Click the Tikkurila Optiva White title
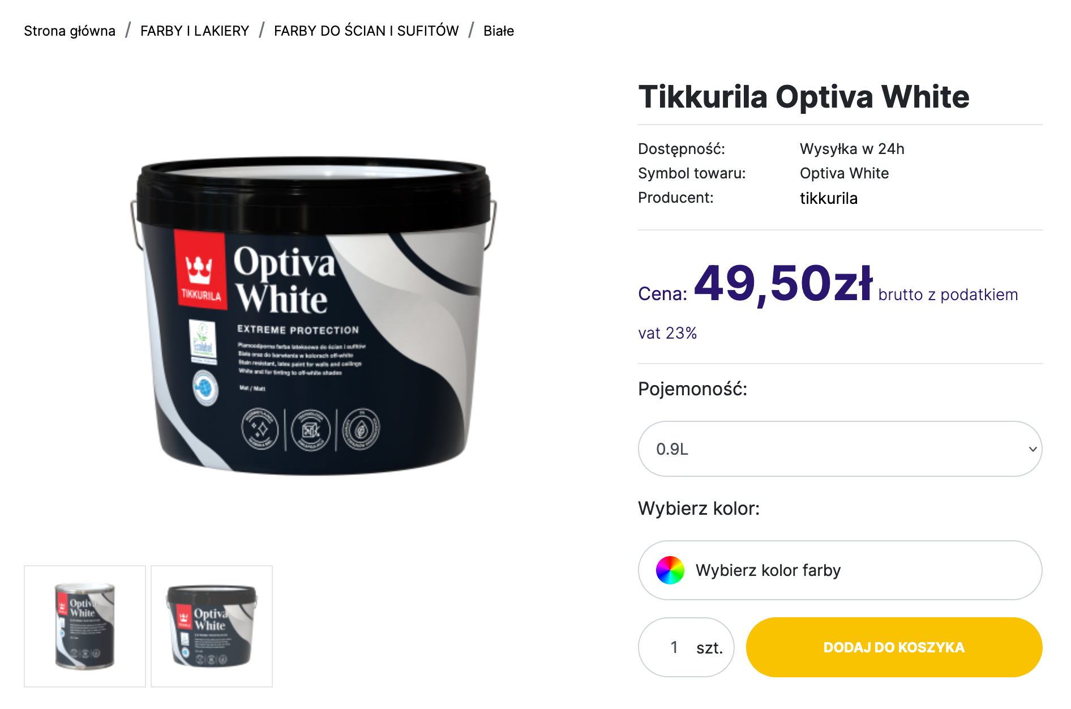Image resolution: width=1071 pixels, height=709 pixels. (x=804, y=96)
